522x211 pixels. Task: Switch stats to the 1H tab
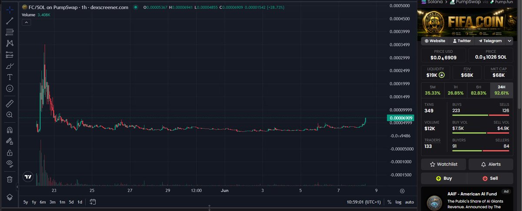coord(455,90)
